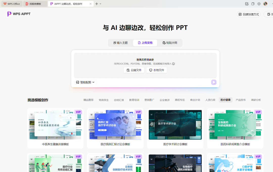
Task: Select 医疗健康 template category
Action: [x=225, y=100]
